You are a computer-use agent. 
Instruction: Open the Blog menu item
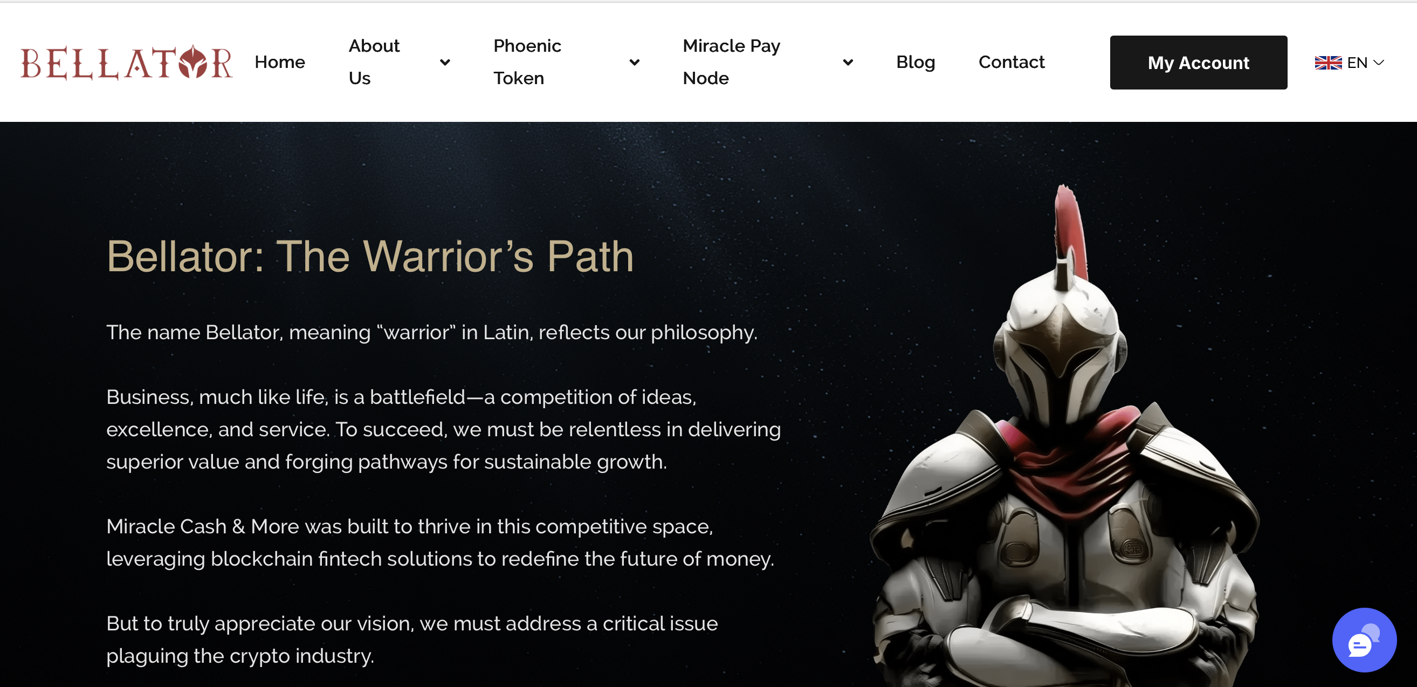916,62
